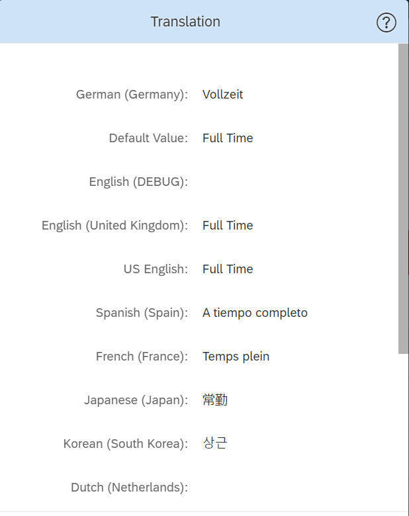Click the German (Germany) label
Screen dimensions: 409x516
point(132,95)
